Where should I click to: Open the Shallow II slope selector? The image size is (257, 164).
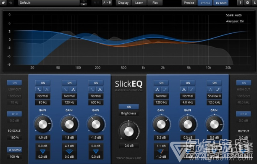point(214,96)
